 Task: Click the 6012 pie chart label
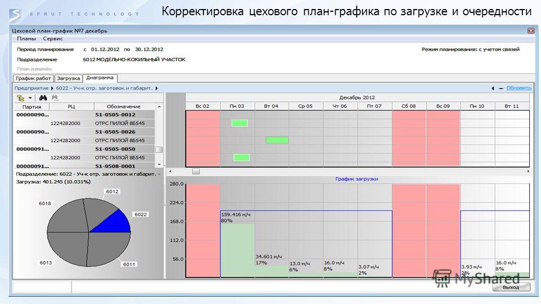tap(112, 191)
